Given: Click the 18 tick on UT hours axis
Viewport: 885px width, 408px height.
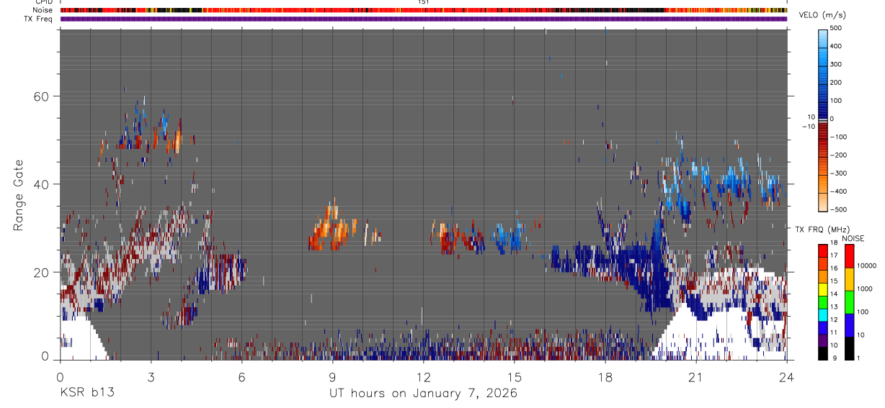Looking at the screenshot, I should [x=605, y=377].
